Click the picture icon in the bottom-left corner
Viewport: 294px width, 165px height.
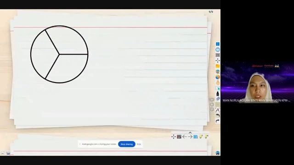[8, 153]
